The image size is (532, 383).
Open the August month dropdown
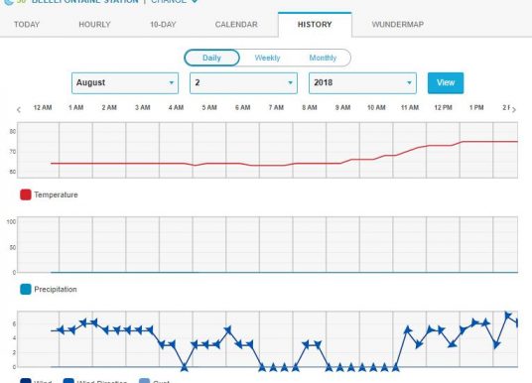pyautogui.click(x=125, y=82)
